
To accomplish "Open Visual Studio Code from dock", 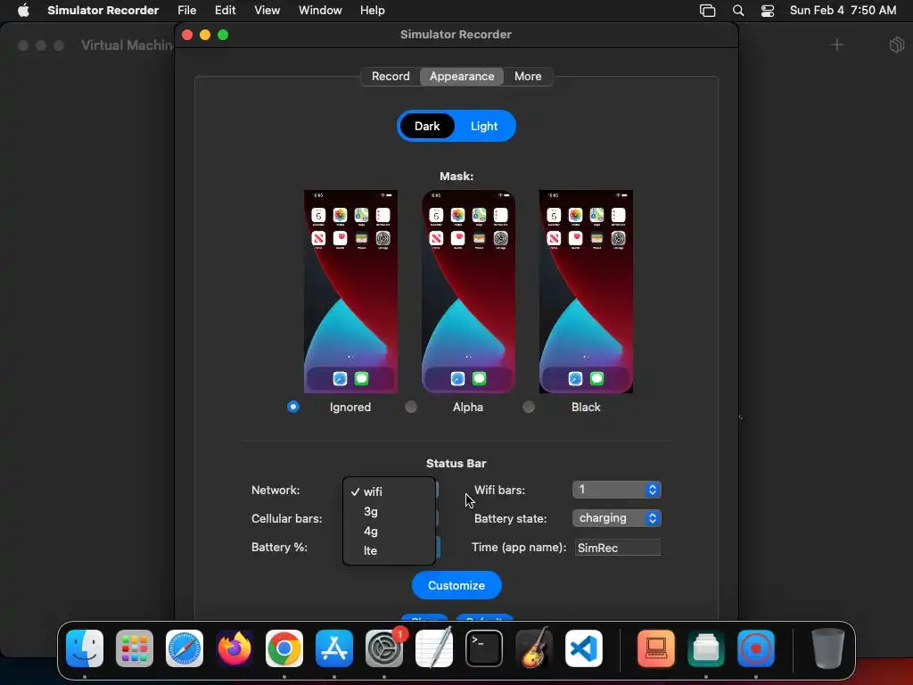I will (583, 648).
